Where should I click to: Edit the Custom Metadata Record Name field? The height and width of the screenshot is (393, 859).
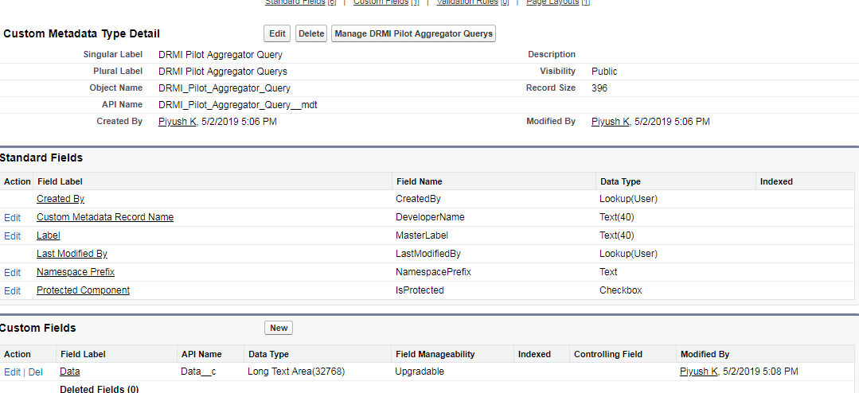click(13, 217)
